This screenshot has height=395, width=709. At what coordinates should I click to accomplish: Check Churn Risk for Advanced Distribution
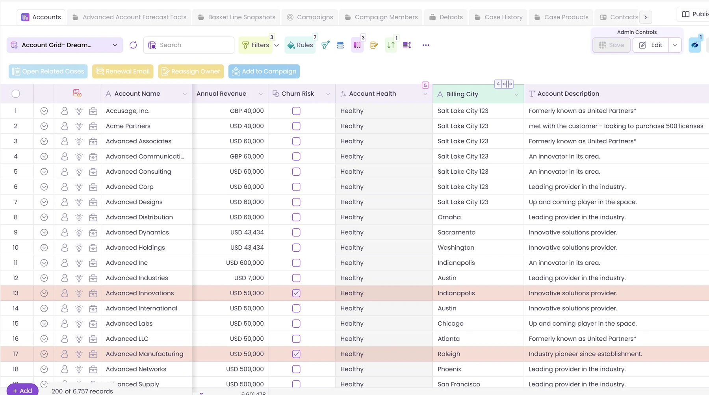click(x=296, y=217)
